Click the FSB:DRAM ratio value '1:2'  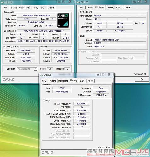coord(81,107)
